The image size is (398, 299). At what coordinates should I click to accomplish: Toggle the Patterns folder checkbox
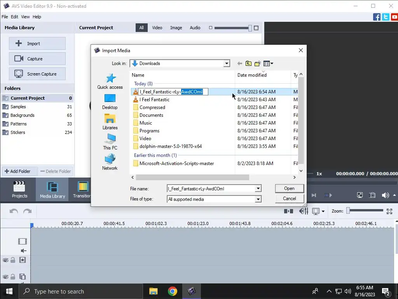point(5,124)
